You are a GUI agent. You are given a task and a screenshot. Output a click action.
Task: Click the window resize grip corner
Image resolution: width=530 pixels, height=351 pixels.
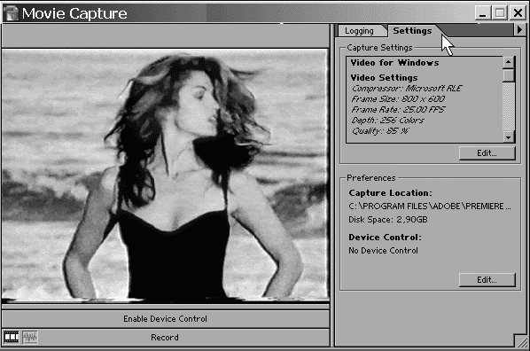pyautogui.click(x=520, y=341)
